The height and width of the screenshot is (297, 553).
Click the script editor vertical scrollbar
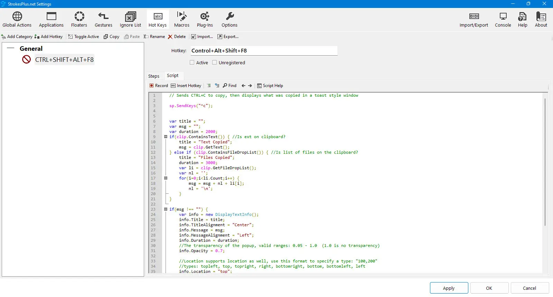point(545,162)
